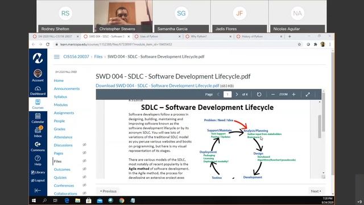Image resolution: width=364 pixels, height=205 pixels.
Task: Open Commons in the Canvas sidebar
Action: pos(38,146)
